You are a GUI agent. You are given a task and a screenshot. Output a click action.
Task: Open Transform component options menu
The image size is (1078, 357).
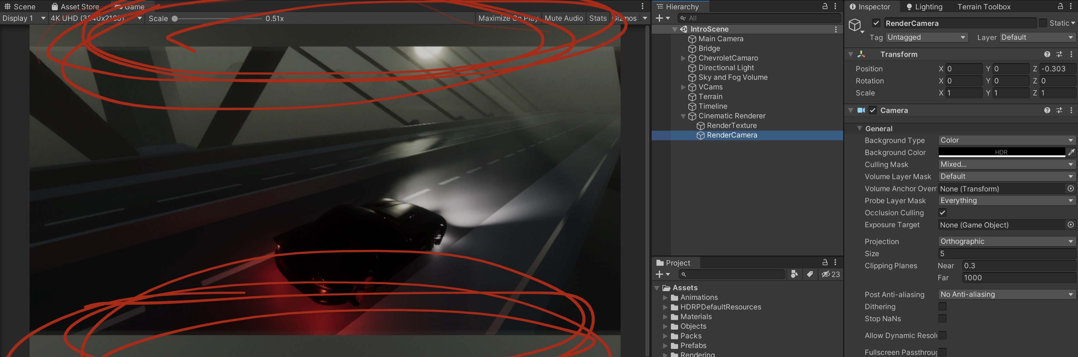tap(1071, 54)
